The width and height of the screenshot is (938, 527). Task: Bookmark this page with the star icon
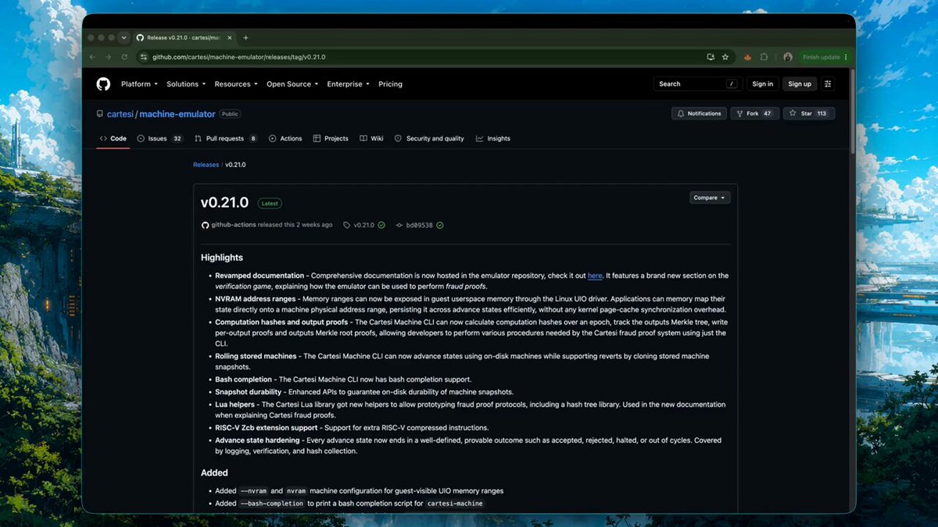(x=725, y=57)
